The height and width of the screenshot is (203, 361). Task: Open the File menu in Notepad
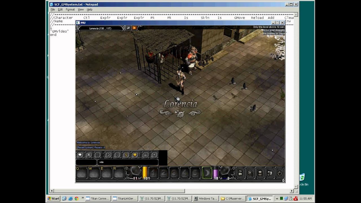coord(53,10)
